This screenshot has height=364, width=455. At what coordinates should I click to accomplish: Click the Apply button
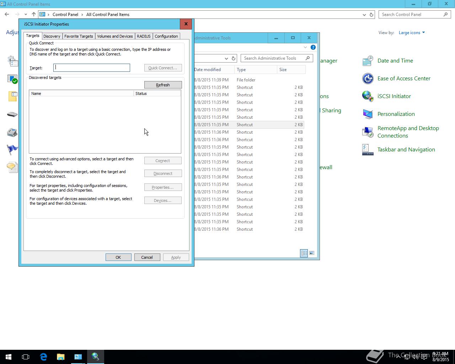[x=176, y=257]
